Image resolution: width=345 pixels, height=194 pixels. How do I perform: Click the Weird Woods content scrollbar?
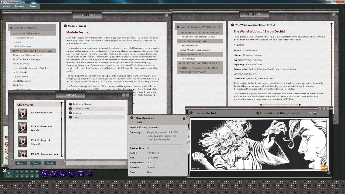pyautogui.click(x=332, y=65)
